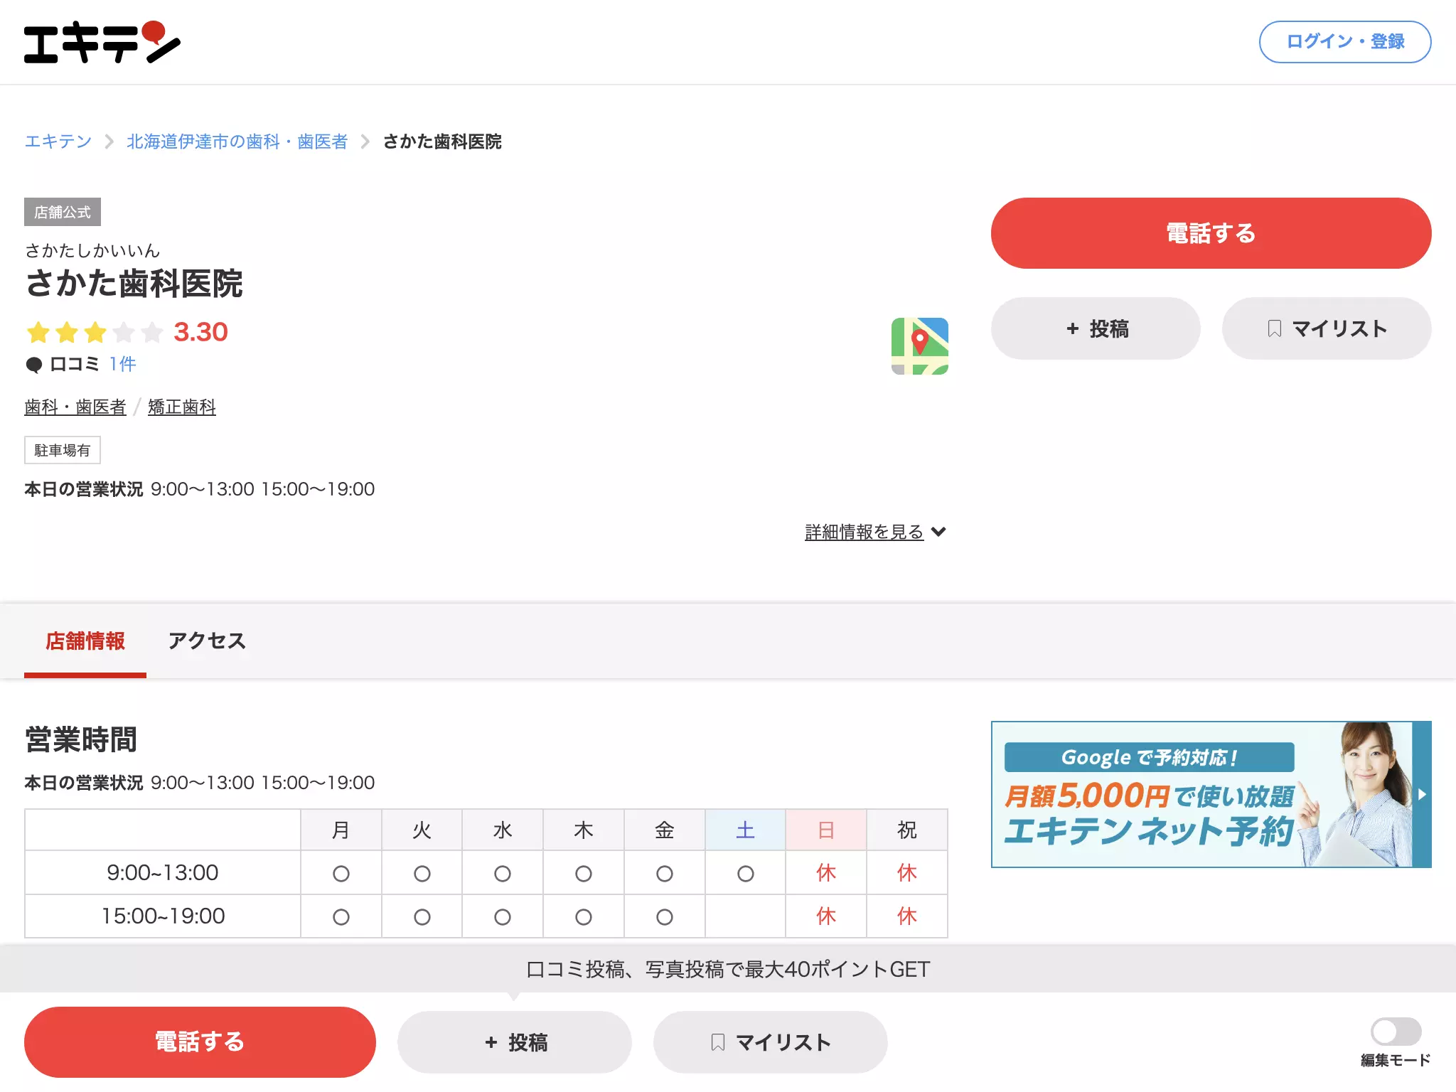Viewport: 1456px width, 1092px height.
Task: Click the star rating 3.30
Action: coord(127,332)
